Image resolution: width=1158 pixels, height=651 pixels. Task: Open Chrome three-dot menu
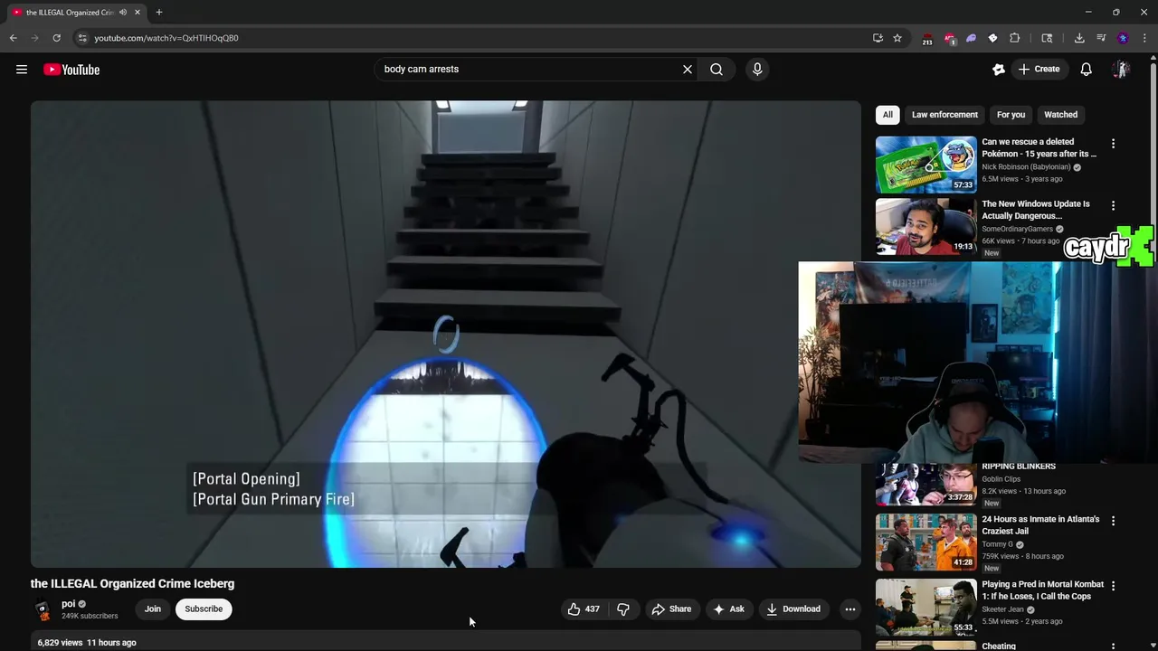1144,38
